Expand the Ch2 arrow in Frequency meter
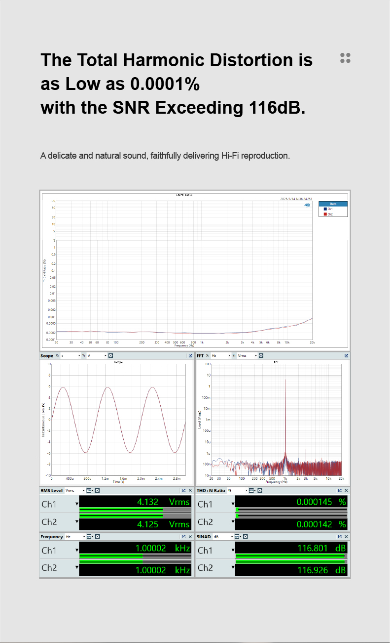Image resolution: width=390 pixels, height=643 pixels. click(77, 567)
